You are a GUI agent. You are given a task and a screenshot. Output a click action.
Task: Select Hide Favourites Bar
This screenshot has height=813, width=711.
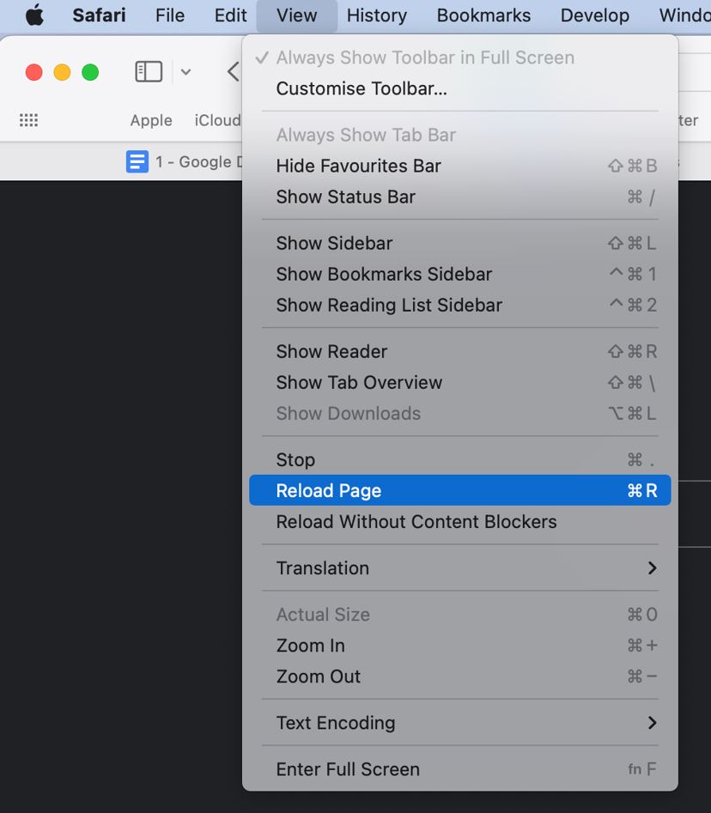coord(460,166)
